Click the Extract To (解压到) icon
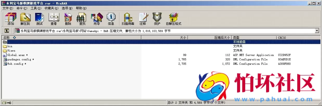Screen dimensions: 322x106 click(x=25, y=19)
